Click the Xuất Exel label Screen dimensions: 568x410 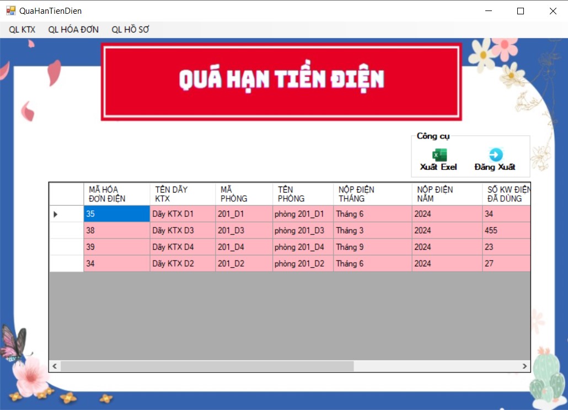pos(438,167)
